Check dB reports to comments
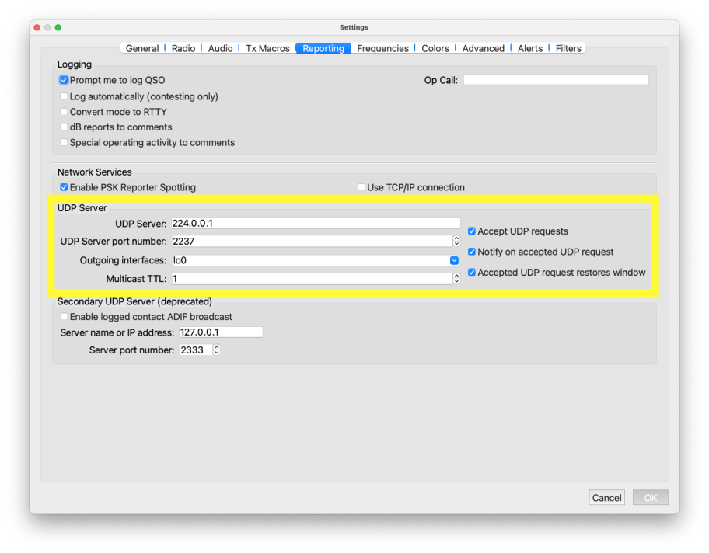 click(64, 127)
